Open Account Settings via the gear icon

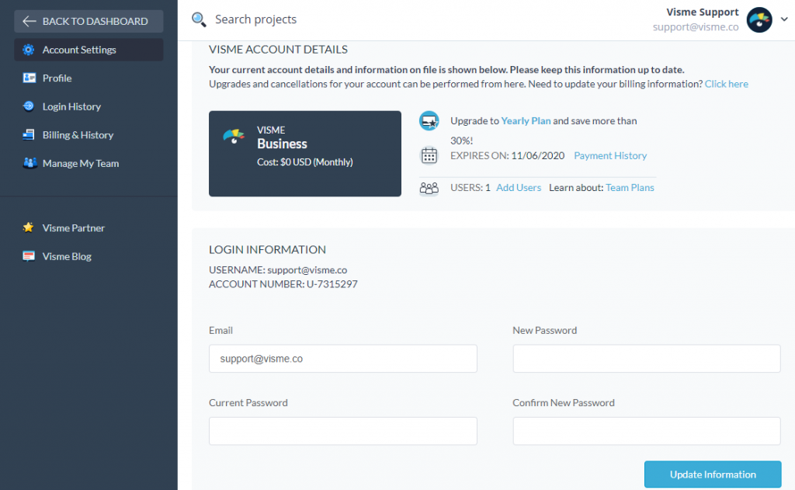pyautogui.click(x=29, y=49)
